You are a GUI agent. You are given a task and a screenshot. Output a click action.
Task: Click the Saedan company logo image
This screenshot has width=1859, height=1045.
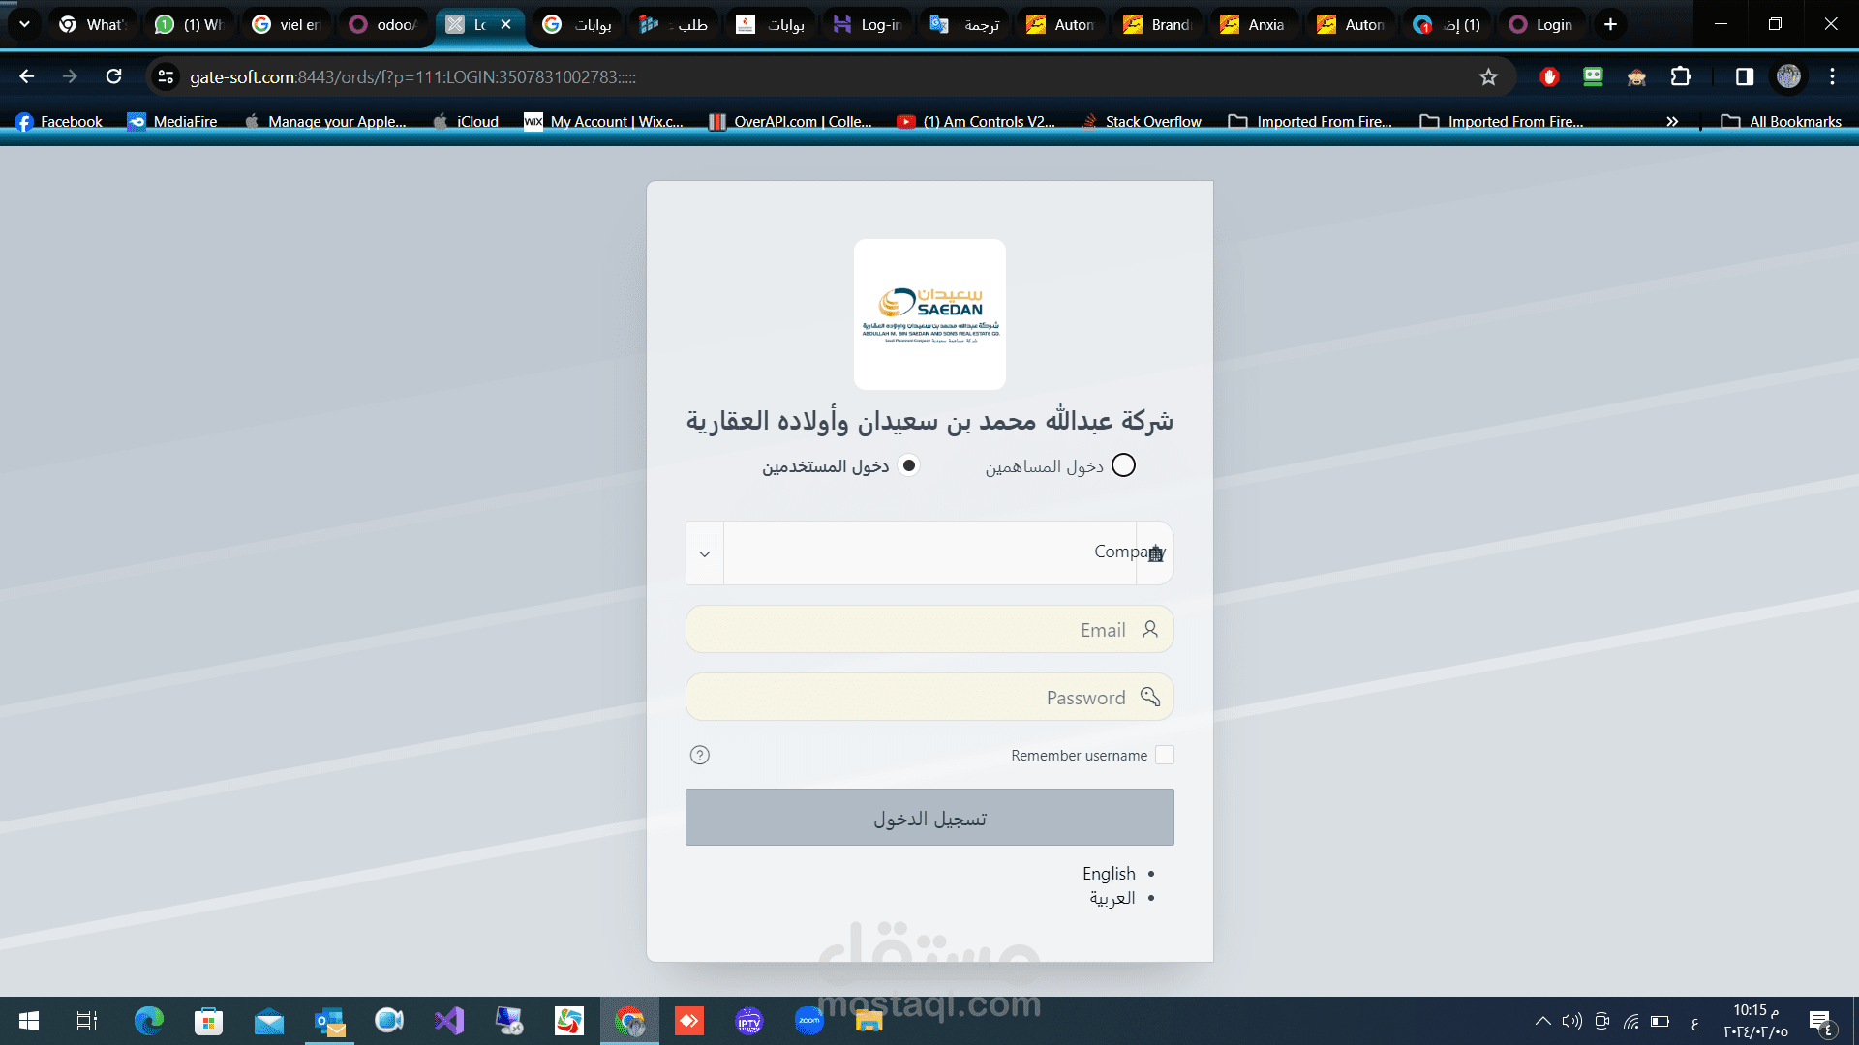[x=929, y=314]
